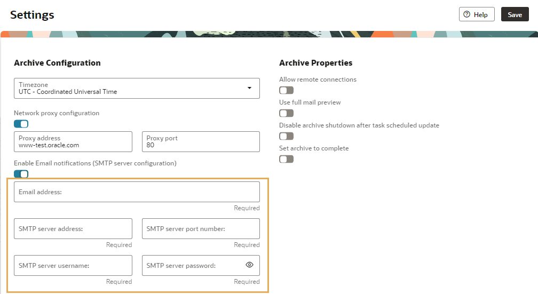Open the Help button
The width and height of the screenshot is (538, 294).
coord(477,14)
